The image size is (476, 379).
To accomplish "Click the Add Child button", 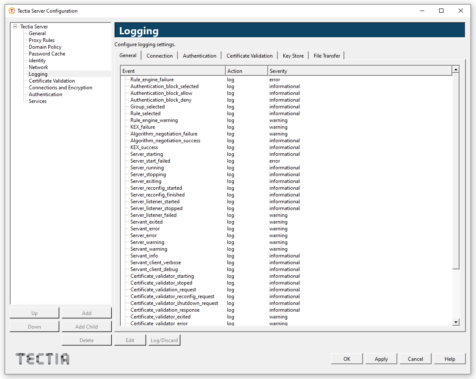I will point(86,327).
